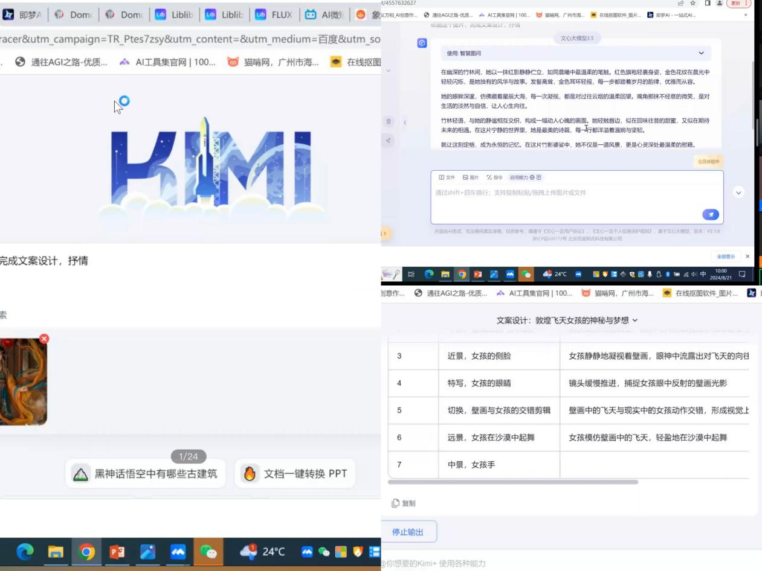
Task: Click the 图片 upload button in Wenxin input
Action: tap(470, 177)
